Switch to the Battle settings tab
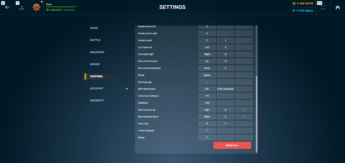 point(95,40)
